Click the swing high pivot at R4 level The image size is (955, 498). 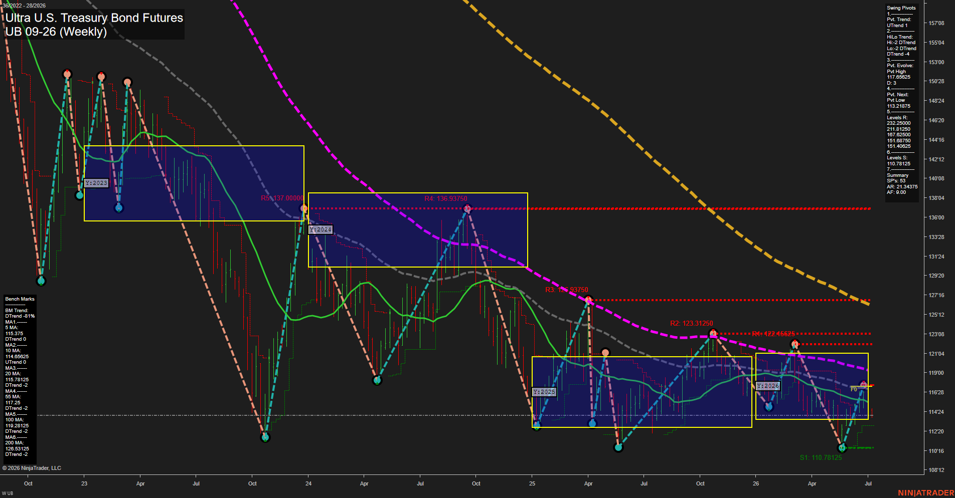[x=467, y=208]
